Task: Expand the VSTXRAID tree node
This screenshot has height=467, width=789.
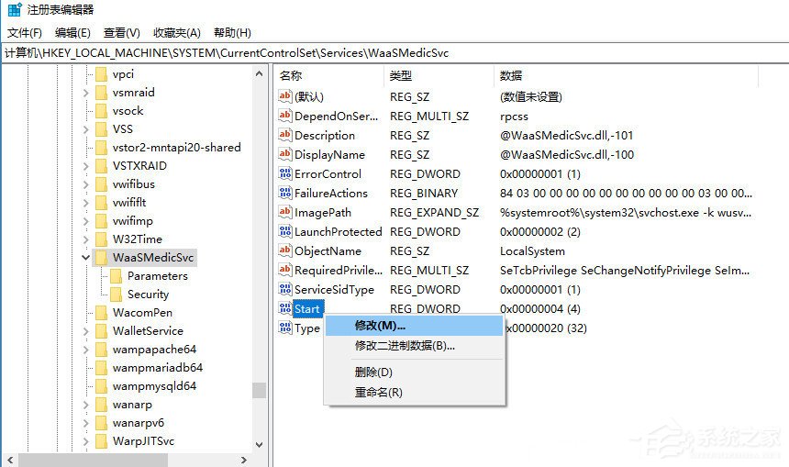Action: pos(85,166)
